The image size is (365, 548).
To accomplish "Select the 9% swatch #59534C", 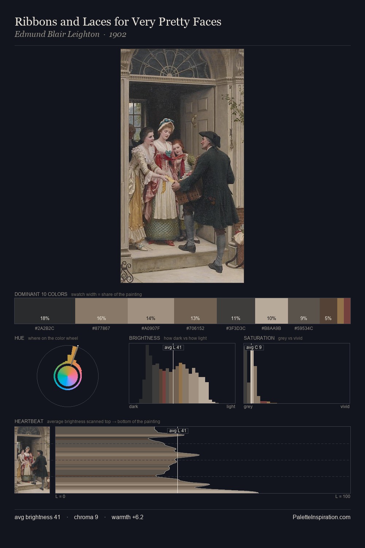I will 304,311.
